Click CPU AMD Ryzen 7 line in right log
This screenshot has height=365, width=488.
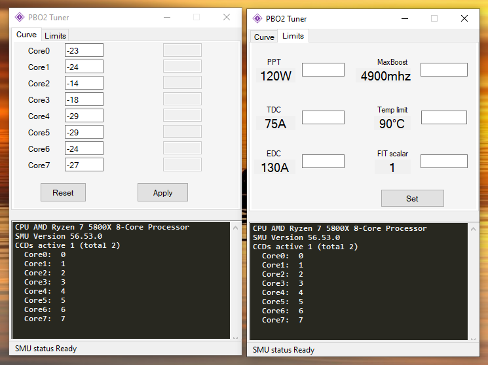tap(340, 228)
